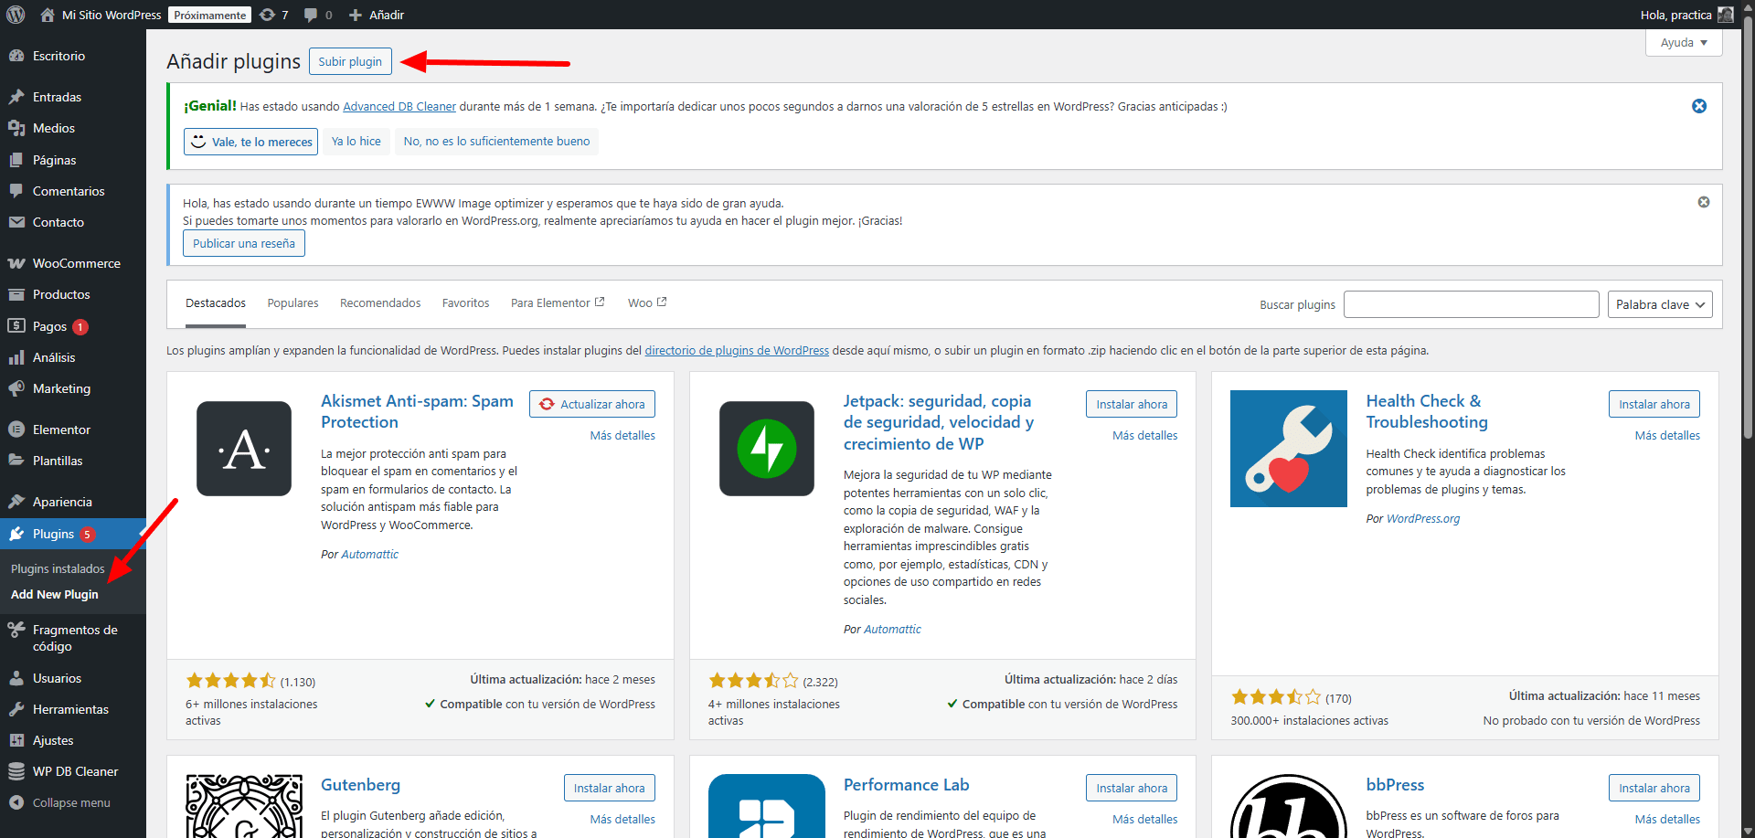1755x838 pixels.
Task: Click the WordPress logo in admin bar
Action: [x=16, y=15]
